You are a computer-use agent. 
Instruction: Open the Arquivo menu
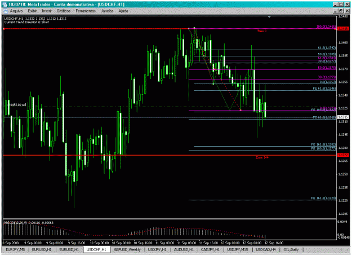tap(16, 11)
